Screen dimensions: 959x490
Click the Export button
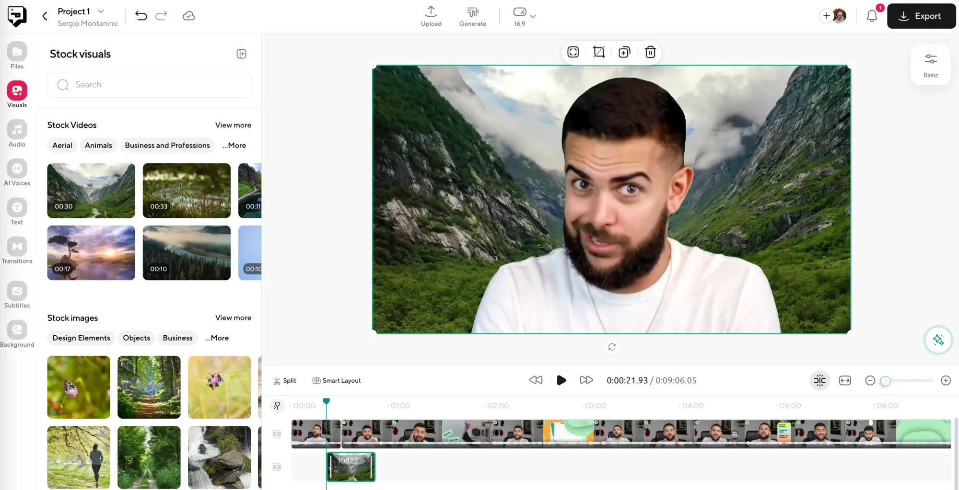tap(921, 16)
